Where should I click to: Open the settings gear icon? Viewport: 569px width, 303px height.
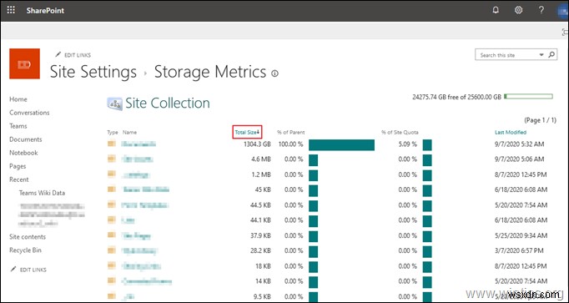519,10
